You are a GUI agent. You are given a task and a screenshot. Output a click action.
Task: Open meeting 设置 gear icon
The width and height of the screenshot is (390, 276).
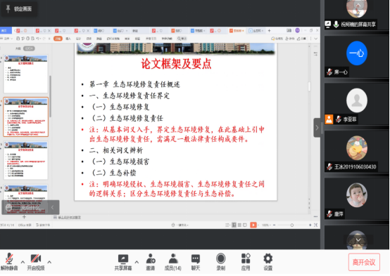268,262
